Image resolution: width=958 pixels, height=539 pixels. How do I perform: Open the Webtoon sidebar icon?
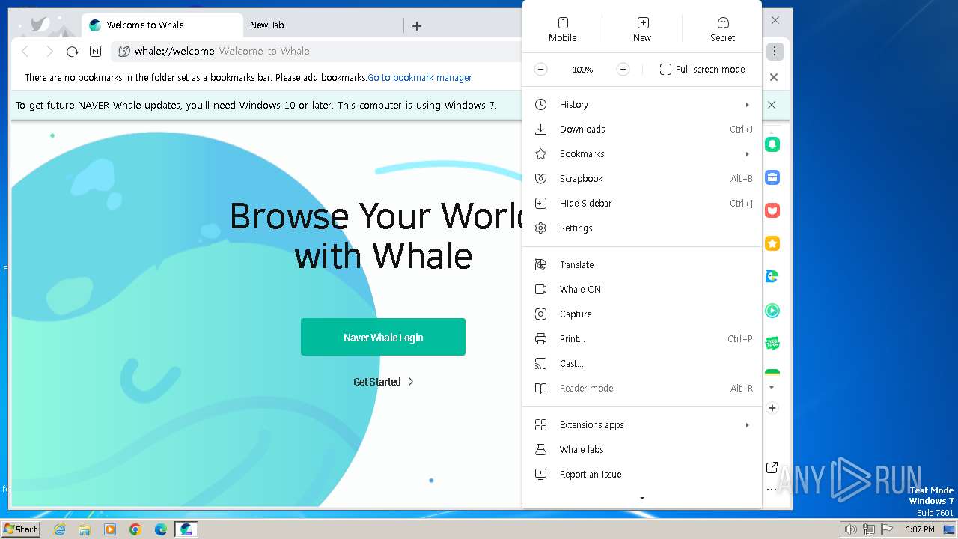(x=772, y=344)
